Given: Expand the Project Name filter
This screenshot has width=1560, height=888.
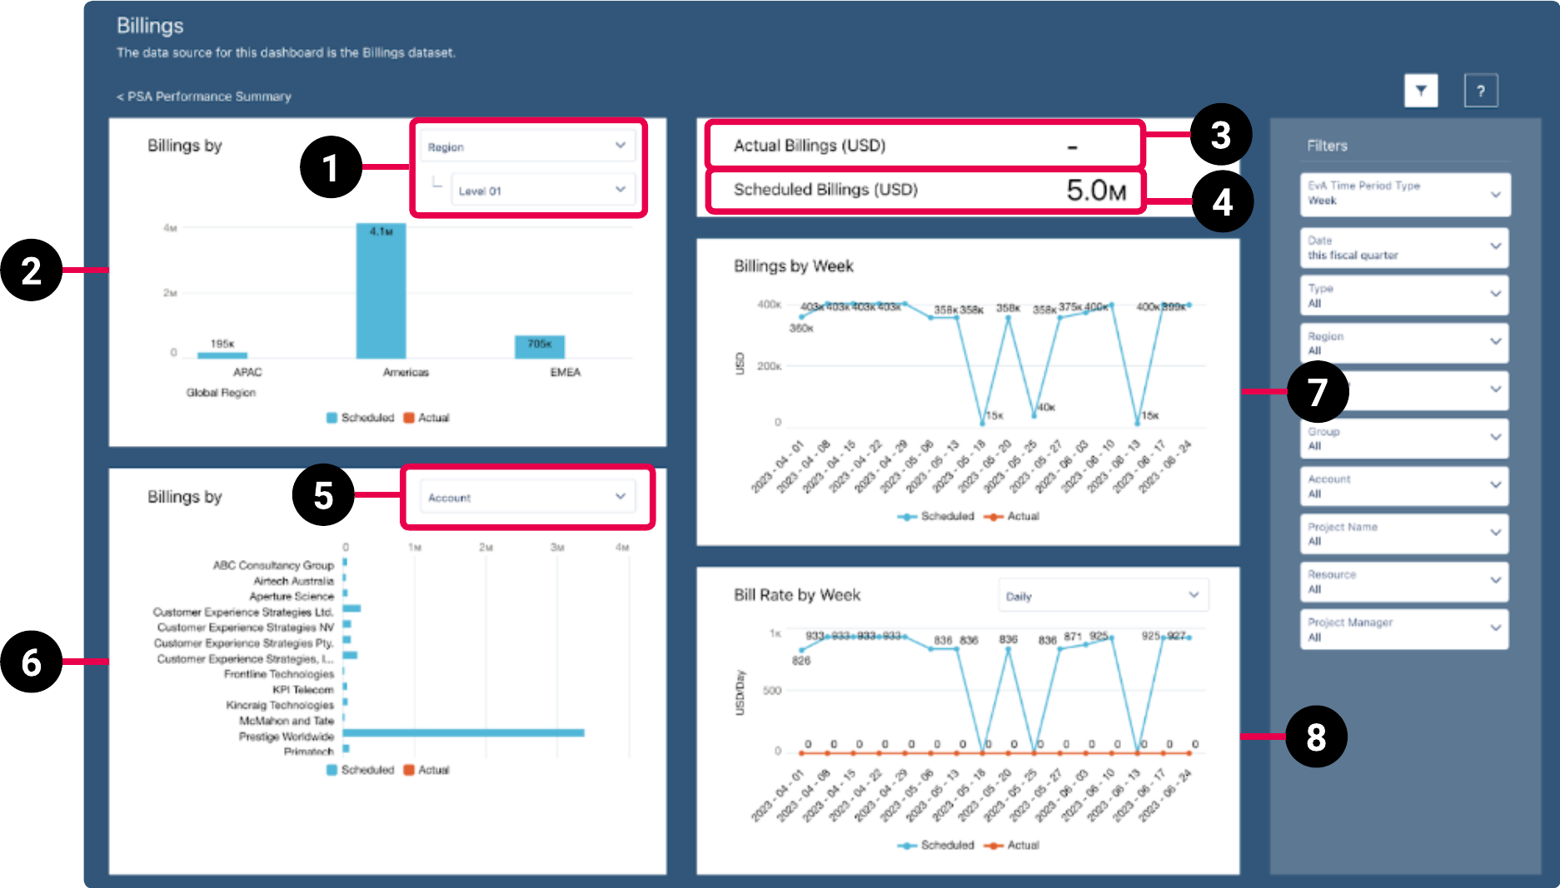Looking at the screenshot, I should (1404, 533).
